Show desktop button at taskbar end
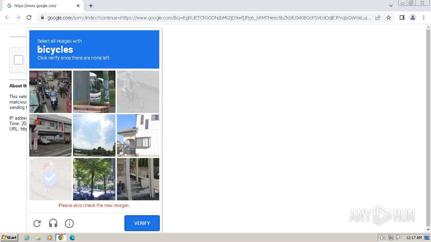This screenshot has height=242, width=431. coord(427,238)
